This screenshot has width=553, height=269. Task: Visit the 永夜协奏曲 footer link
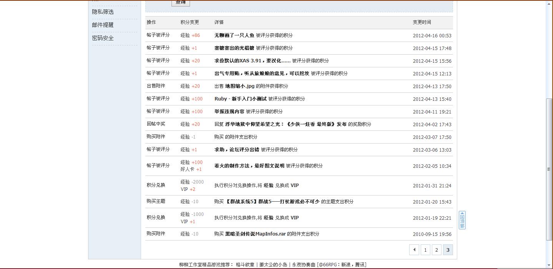[x=304, y=265]
